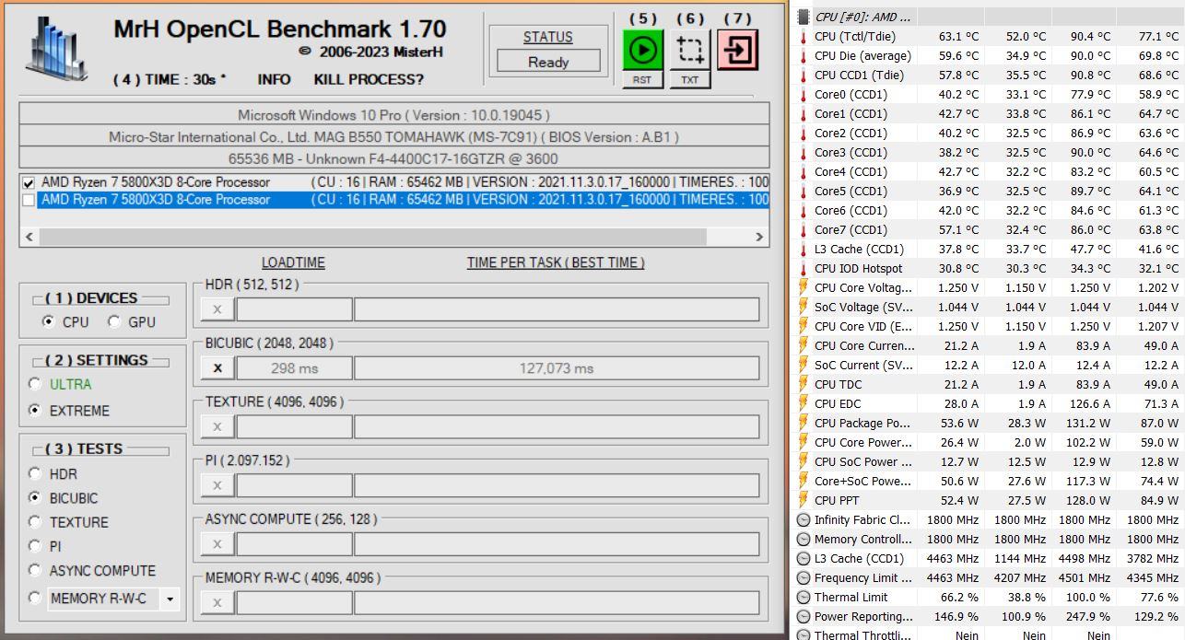
Task: Select the CPU device radio button
Action: pos(48,321)
